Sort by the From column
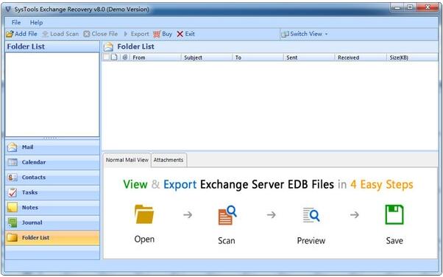The width and height of the screenshot is (443, 277). coord(155,57)
